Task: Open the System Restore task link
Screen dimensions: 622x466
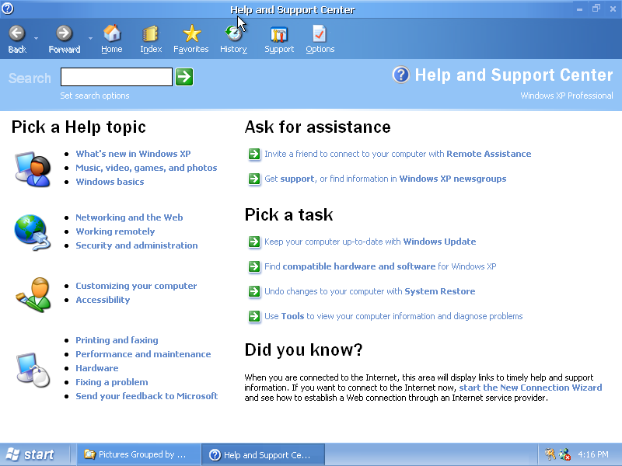Action: (x=440, y=292)
